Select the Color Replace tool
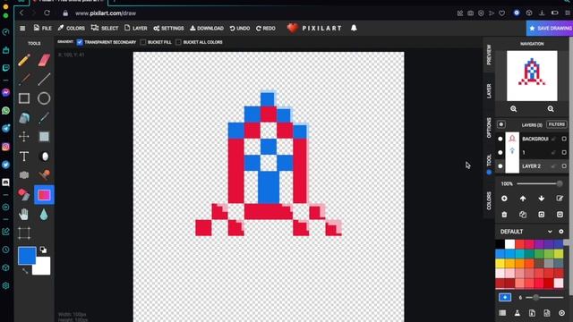 [x=24, y=194]
